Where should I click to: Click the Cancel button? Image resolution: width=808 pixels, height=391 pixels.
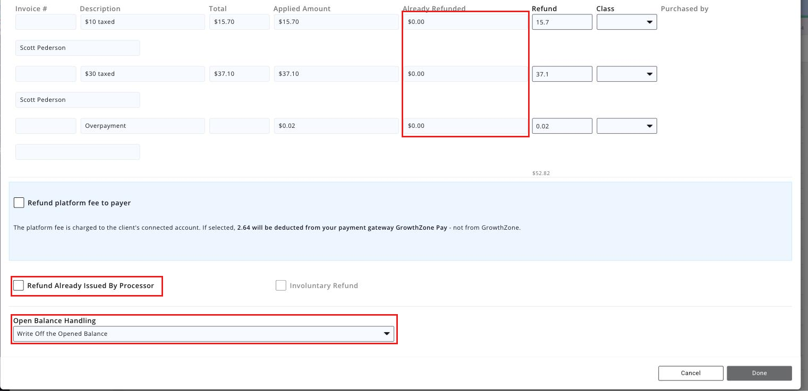[x=691, y=373]
